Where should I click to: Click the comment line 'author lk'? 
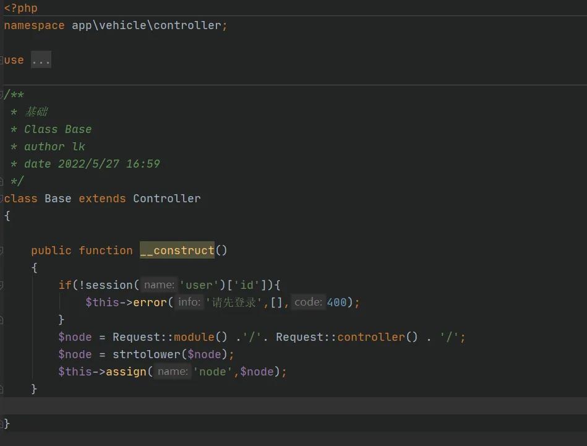(54, 147)
